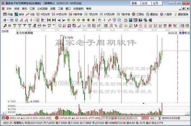Screen dimensions: 191x126
Task: Click the triangle button left of volume panel
Action: tap(4, 113)
